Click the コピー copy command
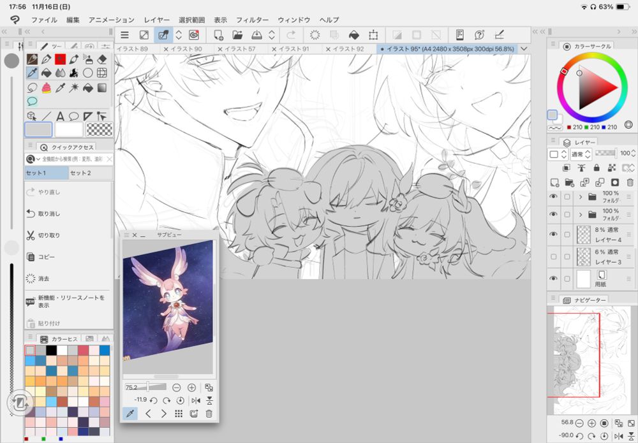 (68, 257)
